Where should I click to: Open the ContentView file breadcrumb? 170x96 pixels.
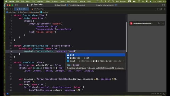tap(34, 12)
